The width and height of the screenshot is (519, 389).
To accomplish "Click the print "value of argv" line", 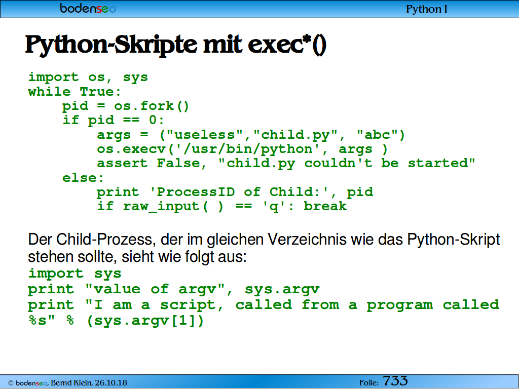I will point(174,289).
